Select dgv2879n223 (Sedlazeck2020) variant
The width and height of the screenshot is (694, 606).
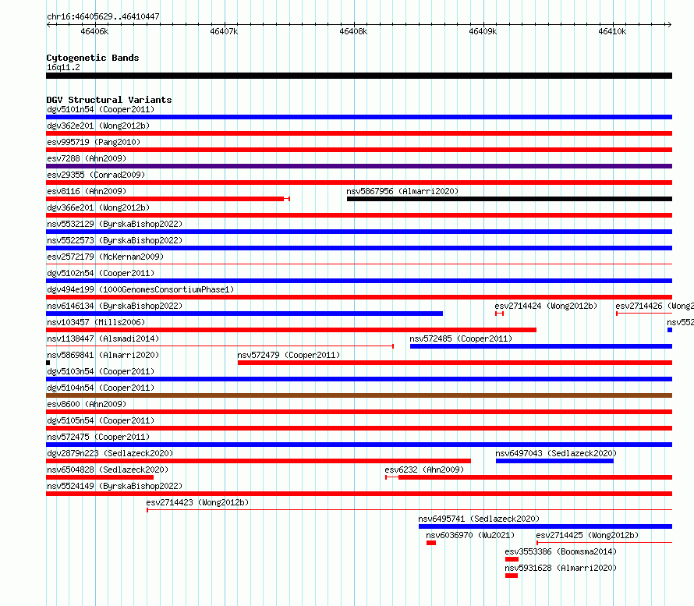pyautogui.click(x=110, y=453)
